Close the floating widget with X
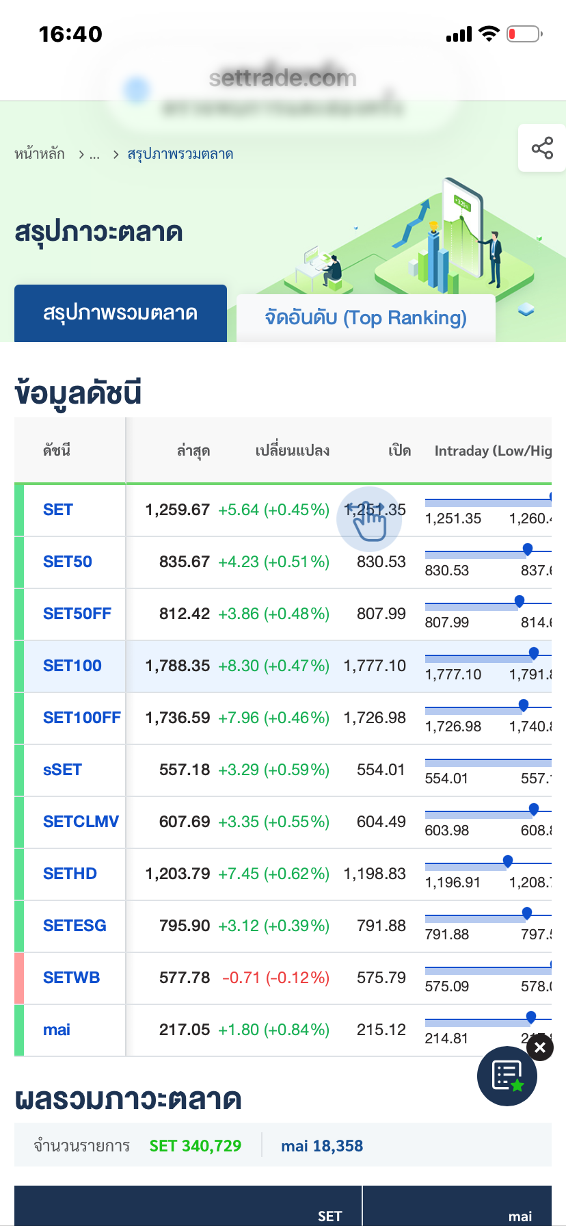Viewport: 566px width, 1226px height. (x=540, y=1047)
